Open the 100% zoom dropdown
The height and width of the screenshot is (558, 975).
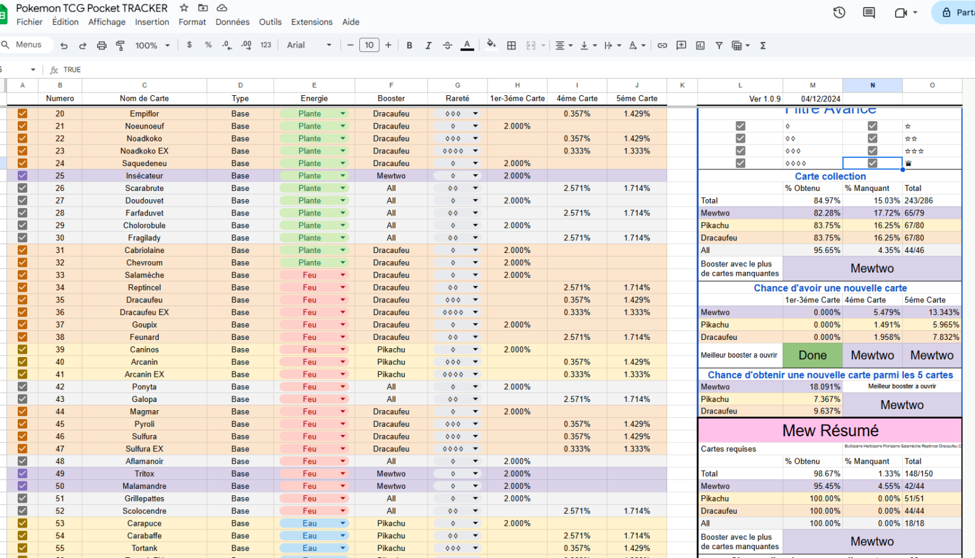click(x=152, y=46)
